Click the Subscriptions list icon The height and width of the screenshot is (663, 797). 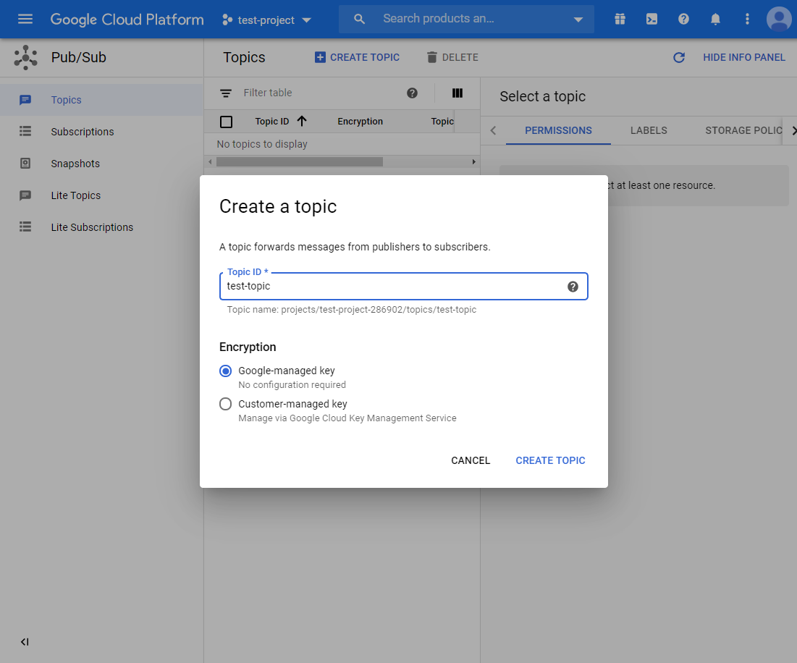point(25,132)
